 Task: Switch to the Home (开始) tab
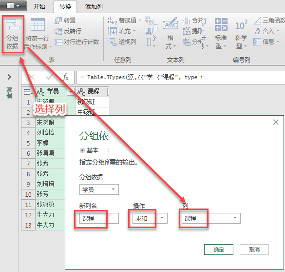pos(39,7)
